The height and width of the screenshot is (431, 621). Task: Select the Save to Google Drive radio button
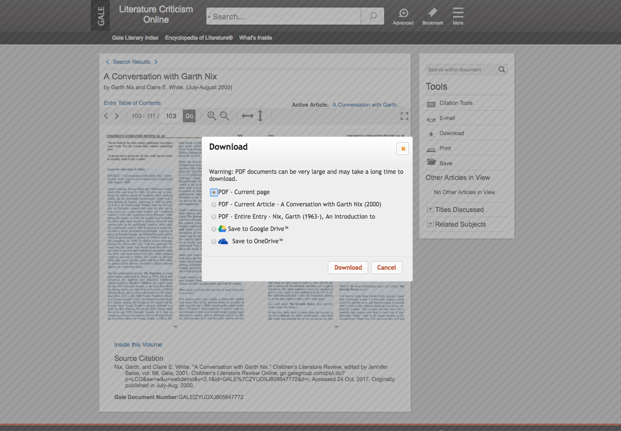coord(214,229)
